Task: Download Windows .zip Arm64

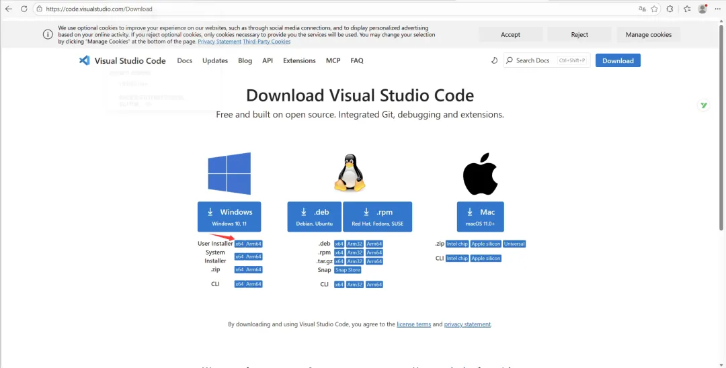Action: pyautogui.click(x=253, y=269)
